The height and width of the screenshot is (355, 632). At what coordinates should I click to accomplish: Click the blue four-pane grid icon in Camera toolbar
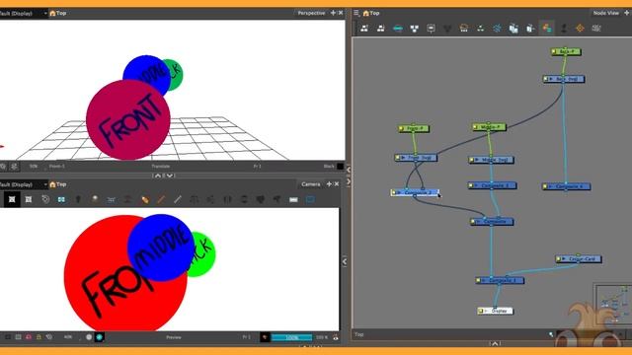pyautogui.click(x=61, y=199)
